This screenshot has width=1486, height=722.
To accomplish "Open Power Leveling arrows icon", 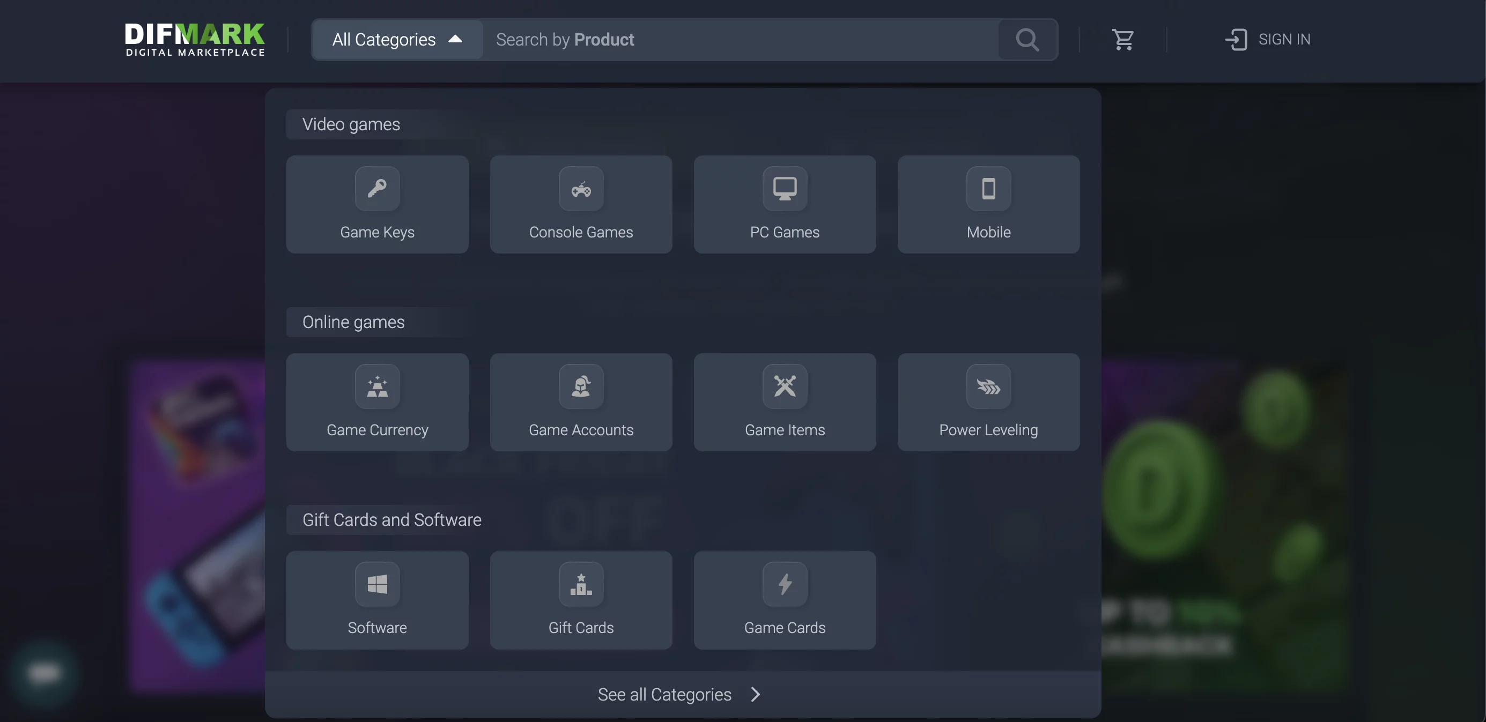I will [x=988, y=386].
